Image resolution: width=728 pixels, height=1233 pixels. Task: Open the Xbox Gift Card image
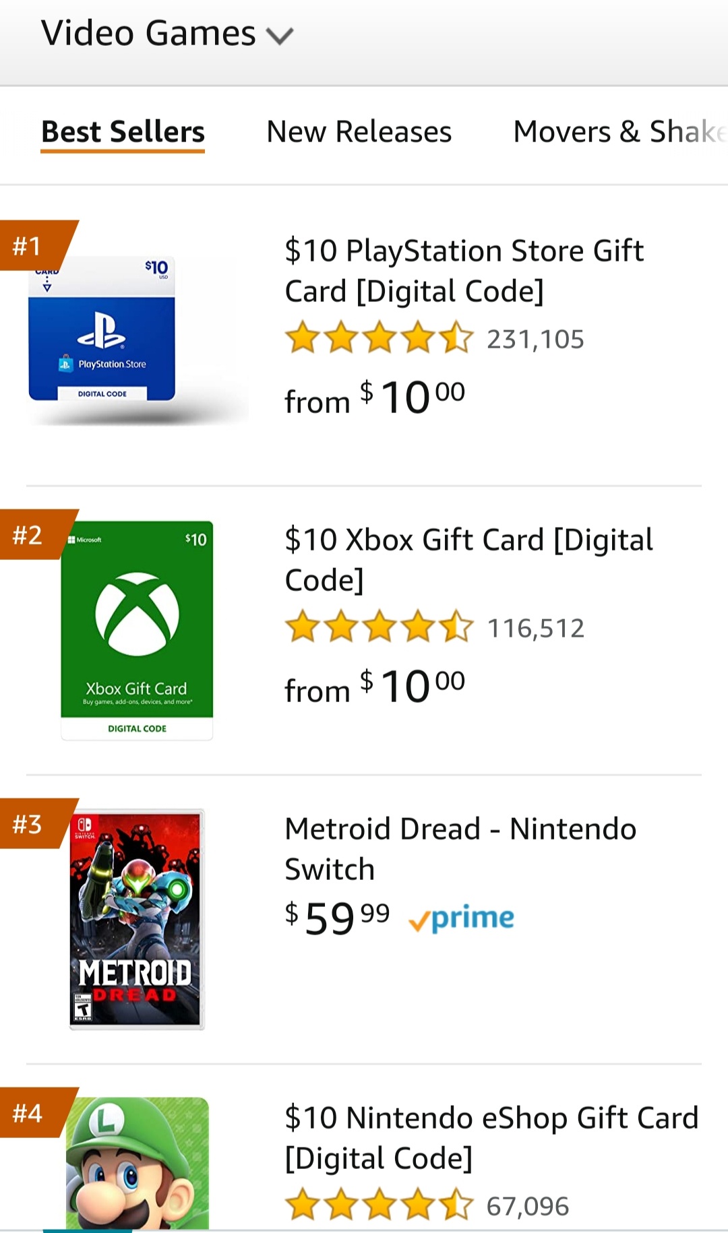137,631
